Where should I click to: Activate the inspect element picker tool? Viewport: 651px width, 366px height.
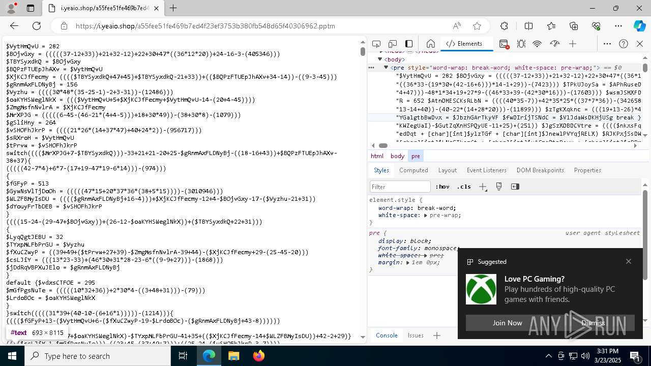coord(376,44)
